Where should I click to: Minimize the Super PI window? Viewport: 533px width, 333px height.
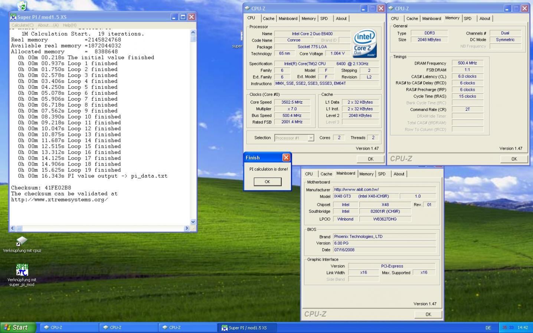174,17
